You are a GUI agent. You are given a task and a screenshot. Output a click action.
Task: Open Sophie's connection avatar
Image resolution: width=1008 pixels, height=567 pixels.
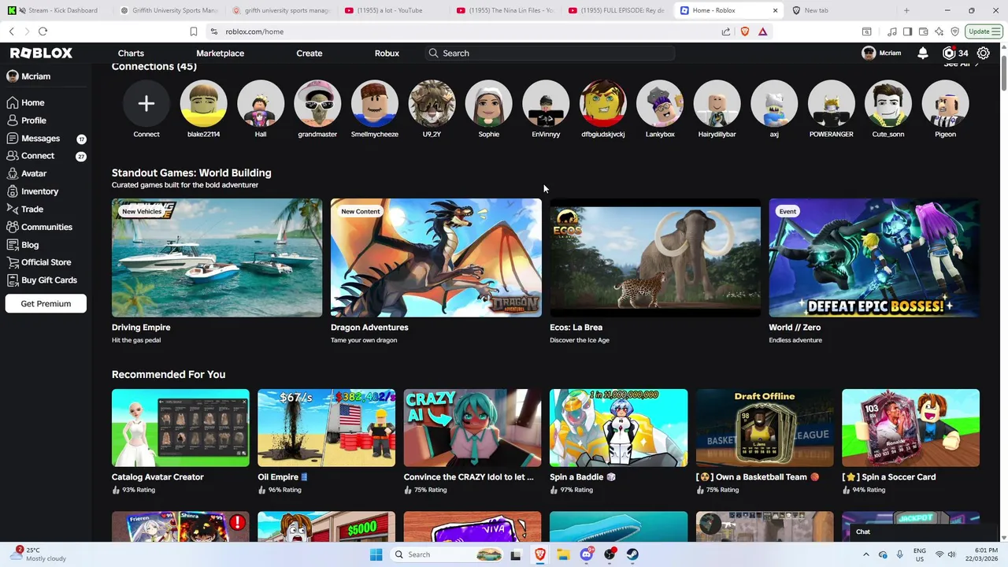[489, 103]
